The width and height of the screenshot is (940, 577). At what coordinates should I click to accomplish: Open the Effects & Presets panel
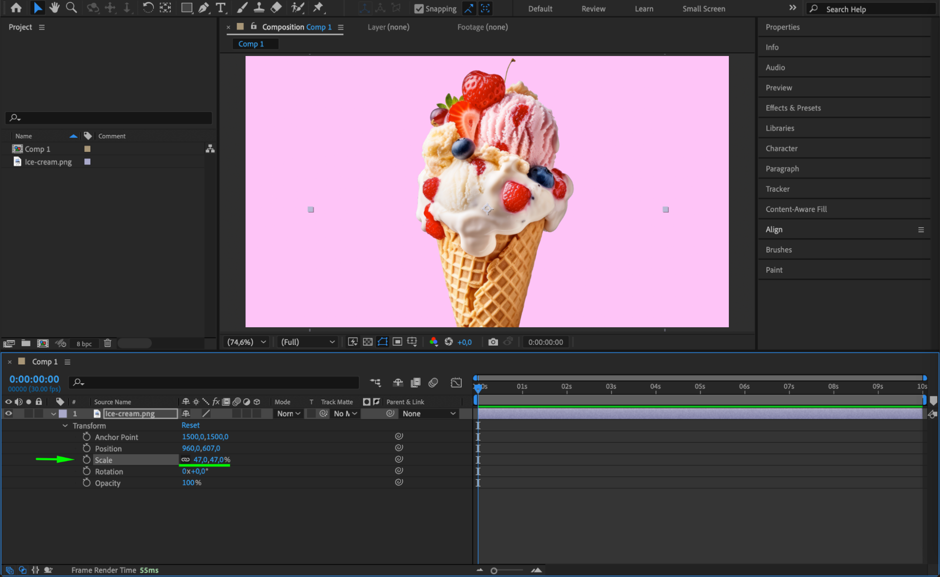click(x=793, y=108)
